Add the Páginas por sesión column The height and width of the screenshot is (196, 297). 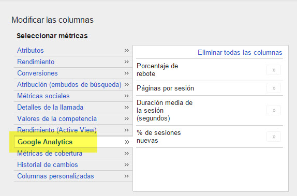274,88
